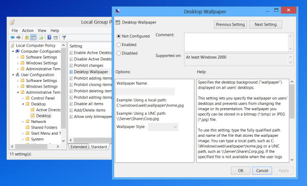This screenshot has height=186, width=307.
Task: Open the Wallpaper Style dropdown
Action: (x=163, y=127)
